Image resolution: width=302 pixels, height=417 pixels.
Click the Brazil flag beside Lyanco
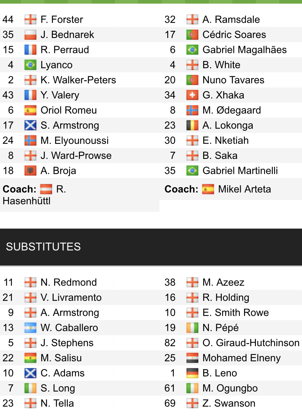click(30, 65)
